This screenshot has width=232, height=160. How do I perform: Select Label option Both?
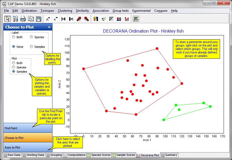(x=17, y=37)
